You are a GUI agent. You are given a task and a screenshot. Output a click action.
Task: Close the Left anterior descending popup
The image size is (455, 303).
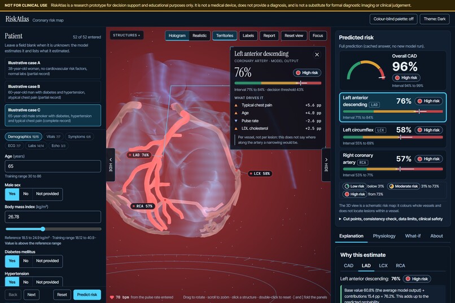point(317,55)
